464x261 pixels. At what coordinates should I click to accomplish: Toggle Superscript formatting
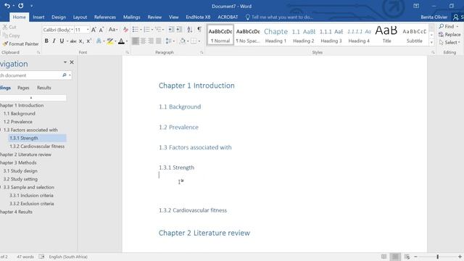(x=88, y=41)
